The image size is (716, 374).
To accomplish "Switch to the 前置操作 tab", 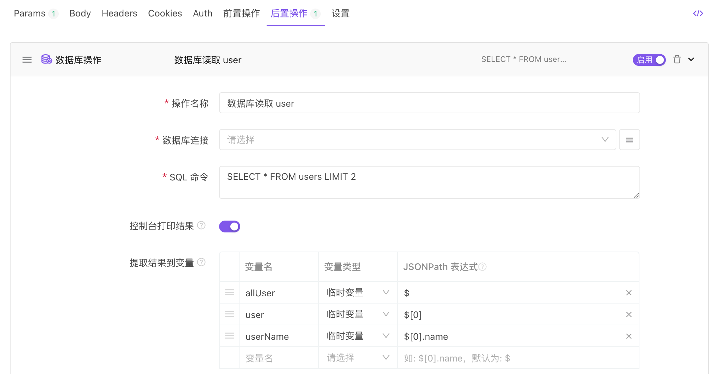I will tap(241, 13).
